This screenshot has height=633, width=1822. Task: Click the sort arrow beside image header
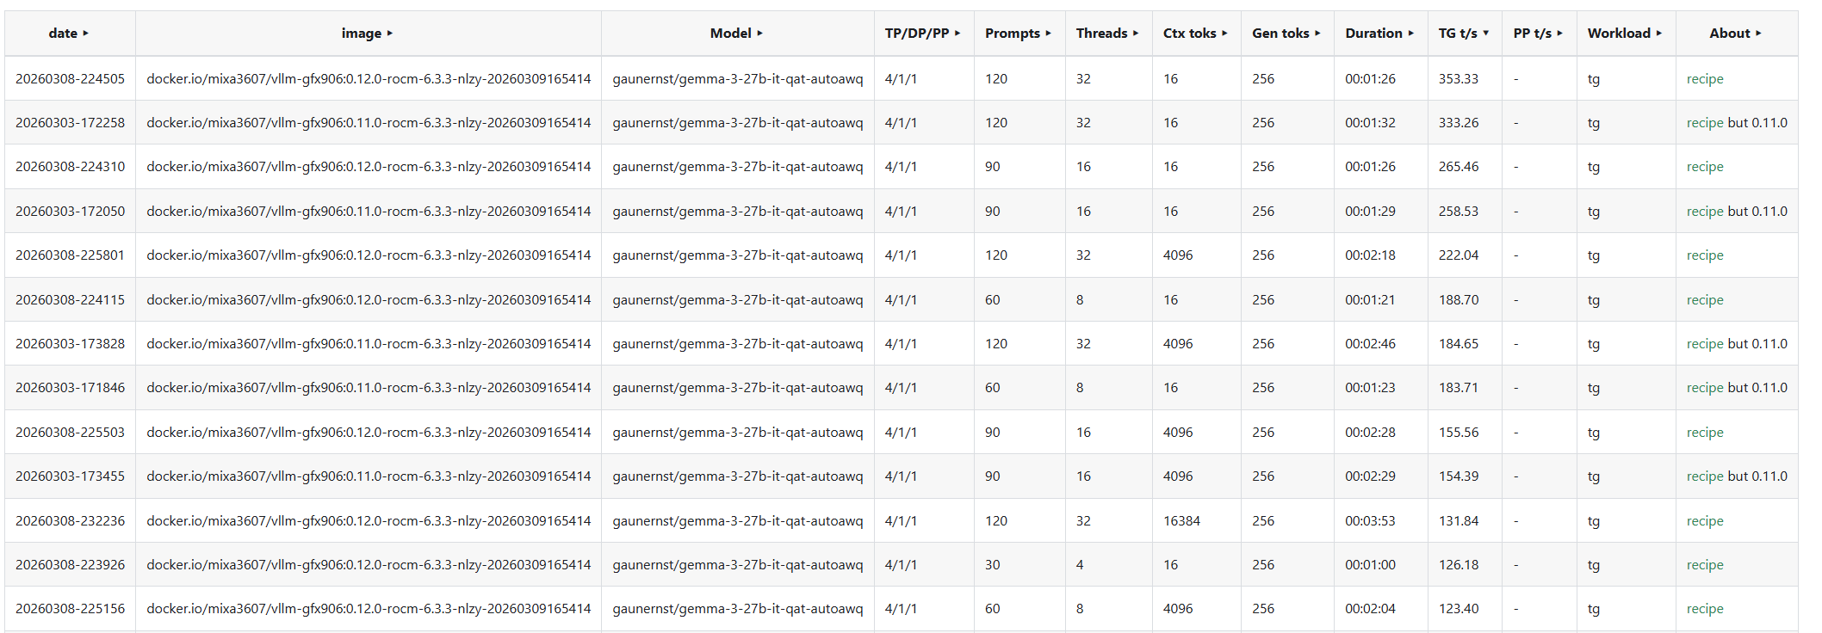tap(390, 34)
